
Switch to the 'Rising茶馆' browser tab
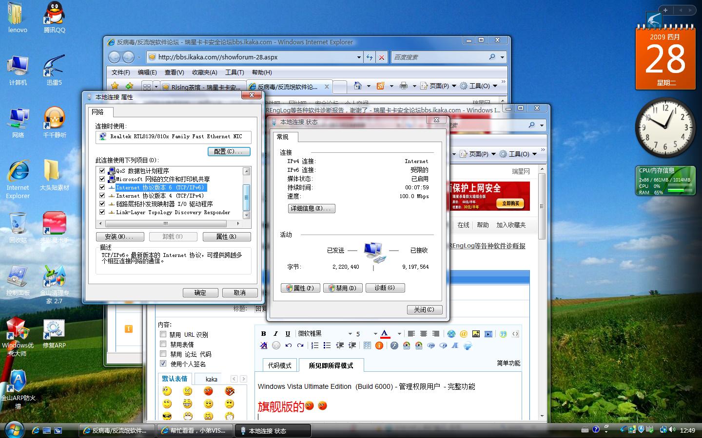point(202,87)
